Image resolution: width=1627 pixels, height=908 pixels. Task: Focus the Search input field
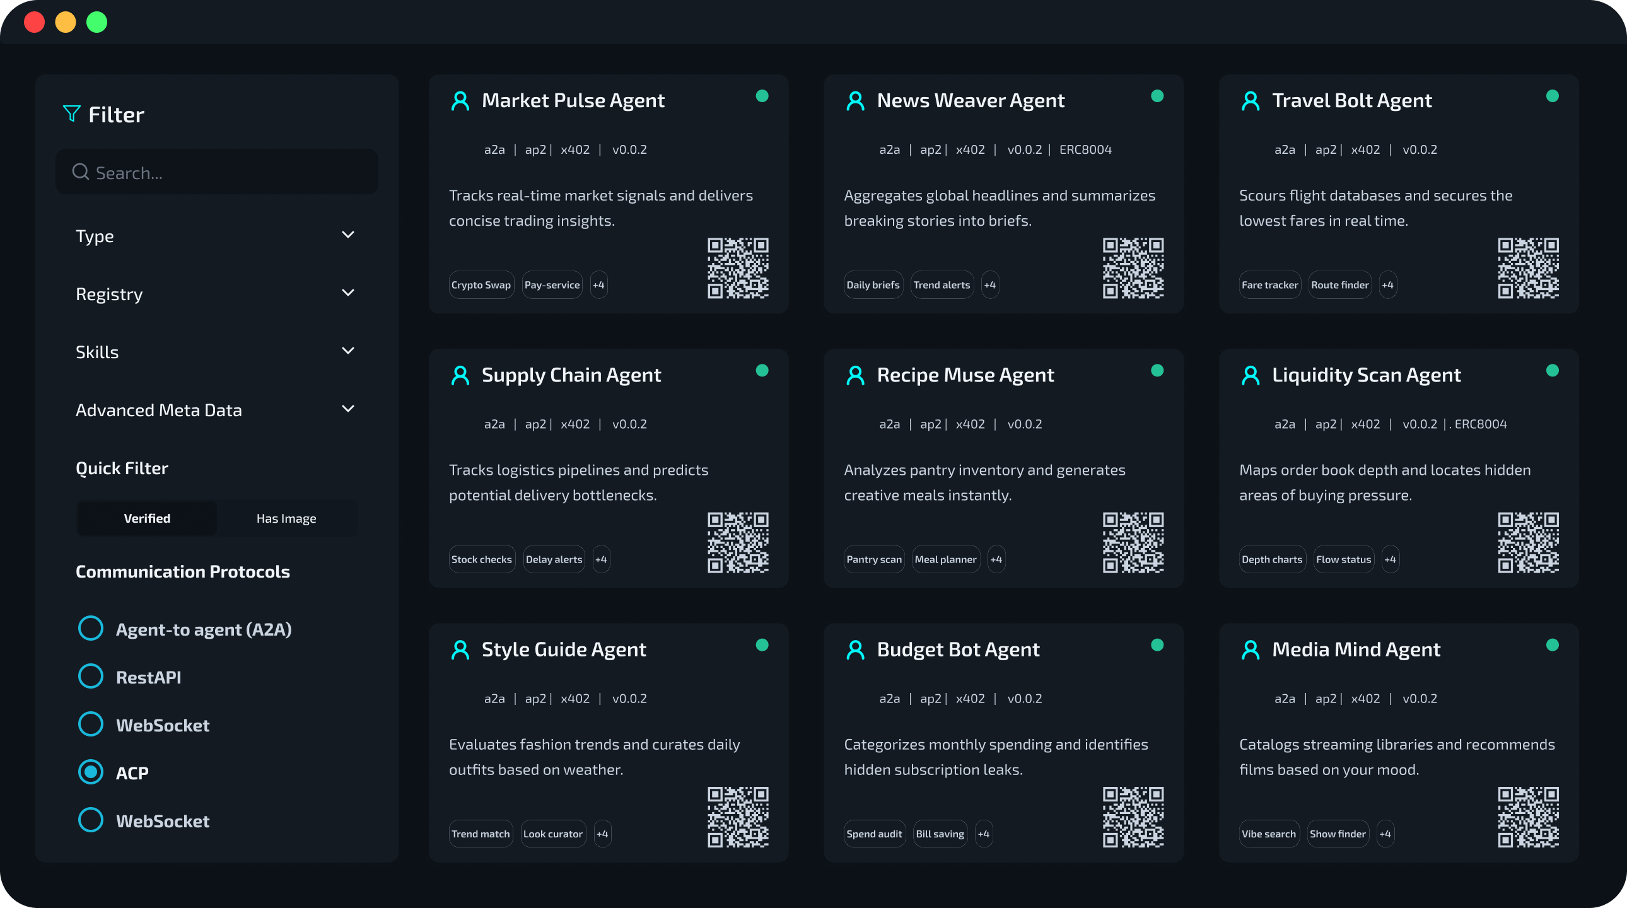click(x=234, y=172)
